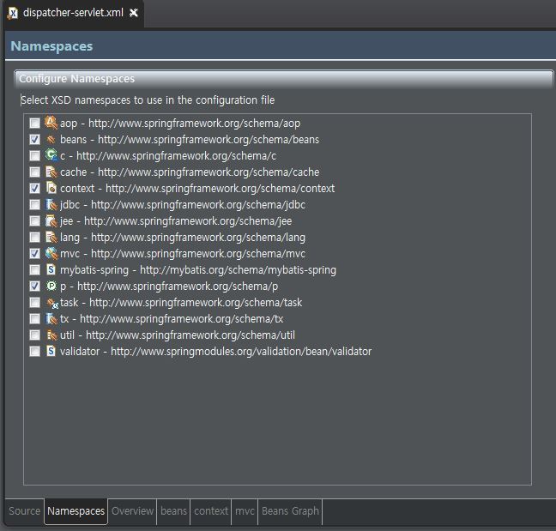Image resolution: width=556 pixels, height=531 pixels.
Task: Click the jee namespace icon
Action: click(x=51, y=220)
